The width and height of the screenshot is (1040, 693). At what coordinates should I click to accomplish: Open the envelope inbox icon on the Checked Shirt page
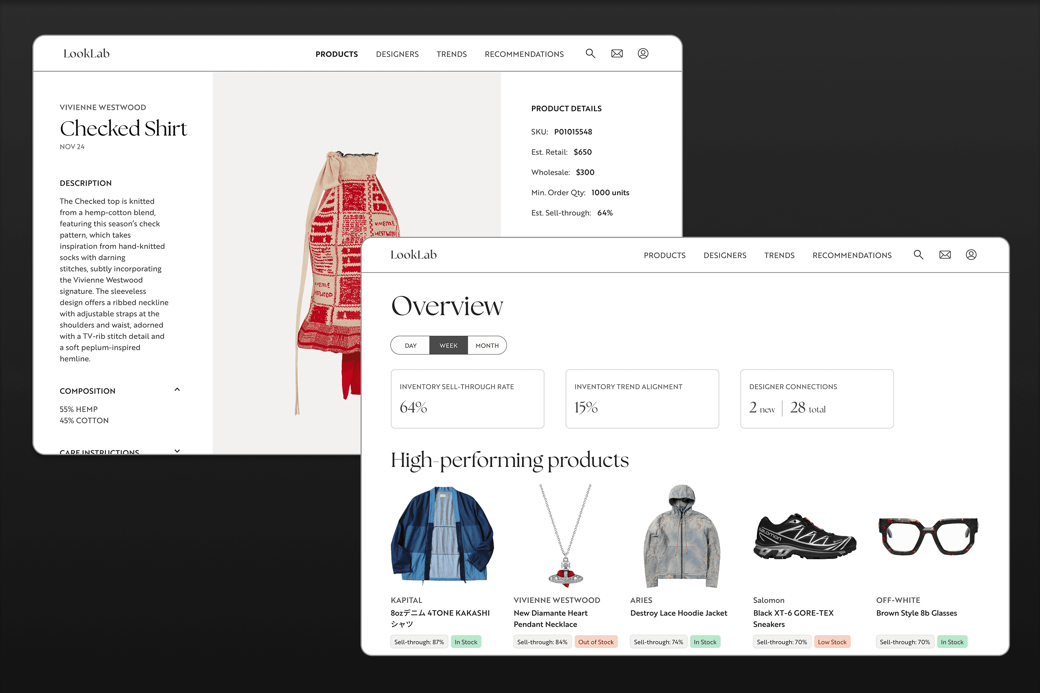click(617, 54)
